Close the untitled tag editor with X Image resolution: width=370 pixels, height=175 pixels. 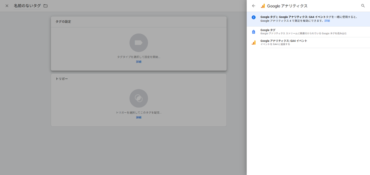(x=7, y=6)
